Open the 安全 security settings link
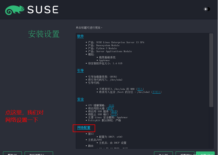 tap(80, 99)
